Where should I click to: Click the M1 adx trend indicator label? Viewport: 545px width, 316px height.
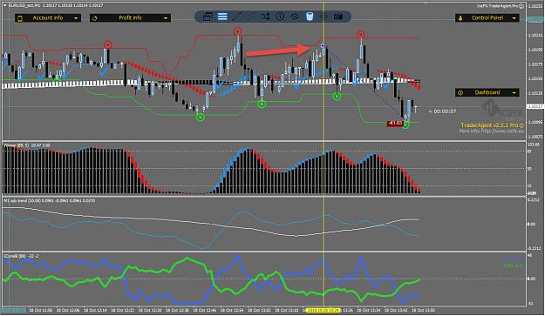pyautogui.click(x=49, y=200)
